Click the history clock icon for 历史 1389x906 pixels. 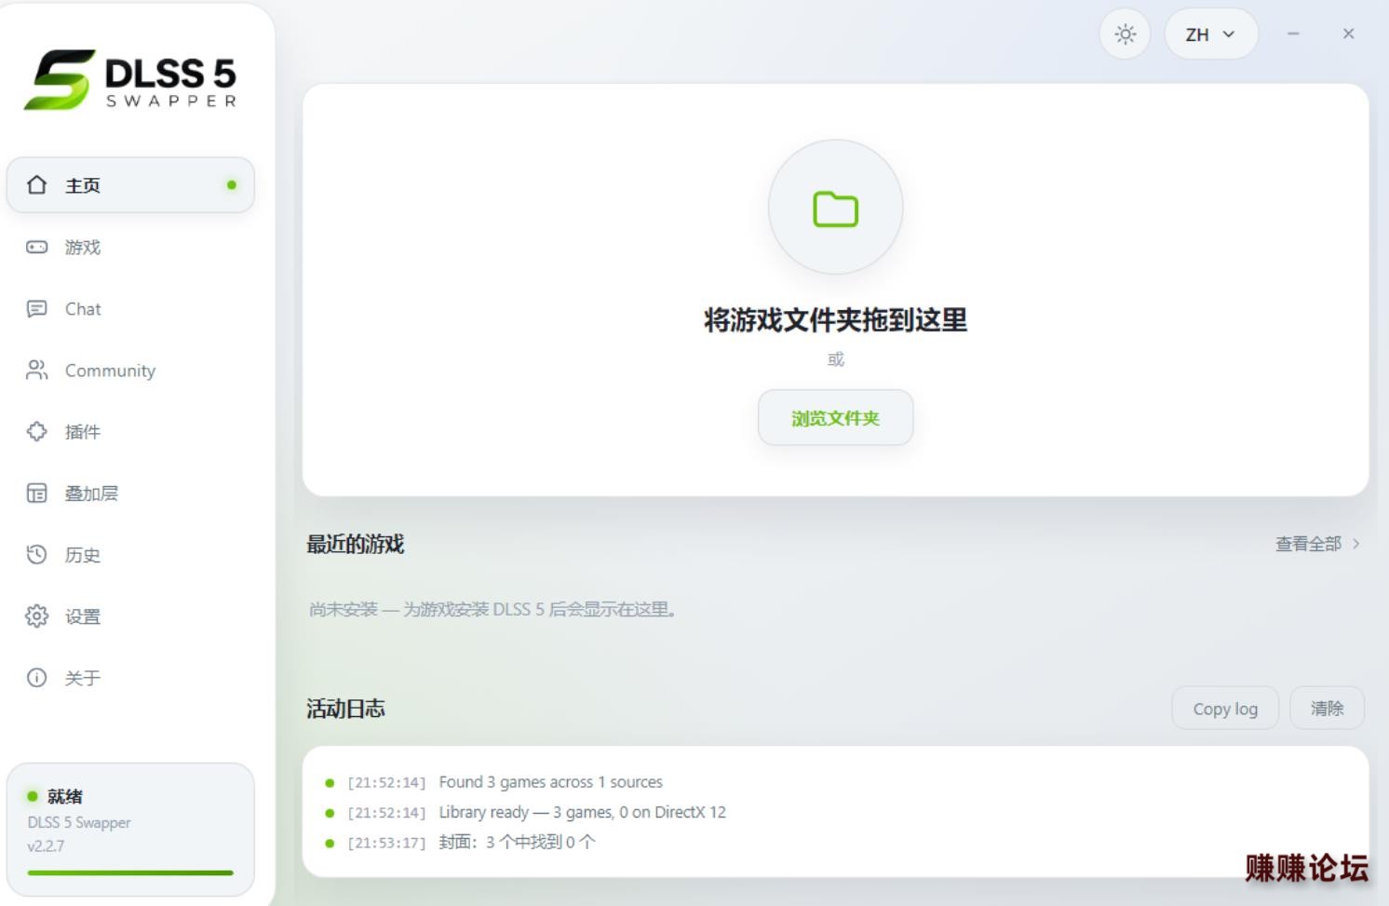click(x=36, y=554)
